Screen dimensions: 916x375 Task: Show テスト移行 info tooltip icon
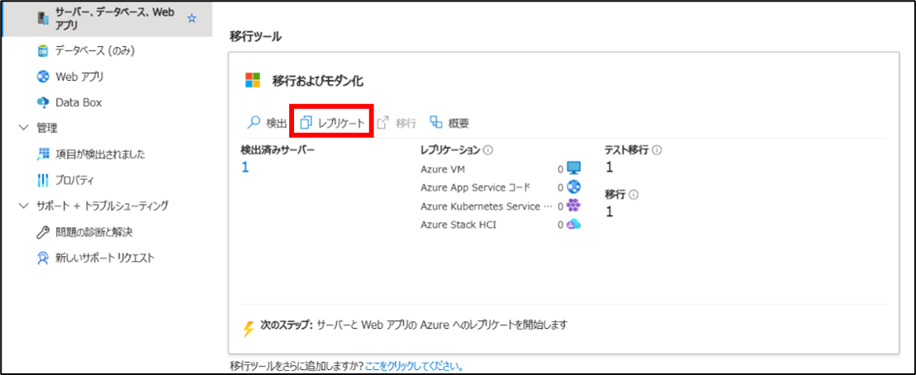(x=657, y=150)
